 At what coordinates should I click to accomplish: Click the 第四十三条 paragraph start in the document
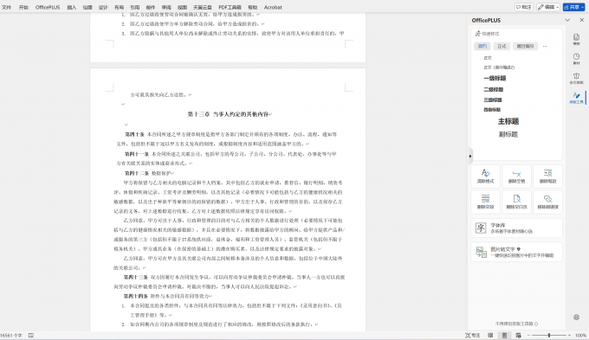click(x=136, y=277)
